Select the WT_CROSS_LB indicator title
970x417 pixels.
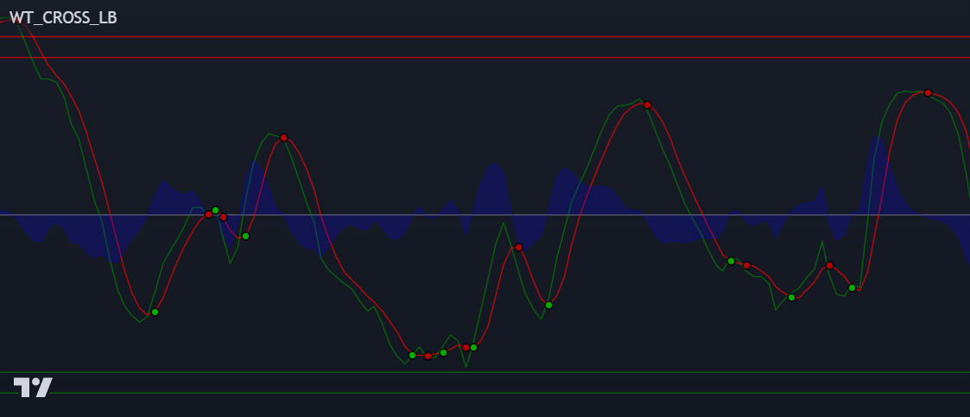(63, 18)
